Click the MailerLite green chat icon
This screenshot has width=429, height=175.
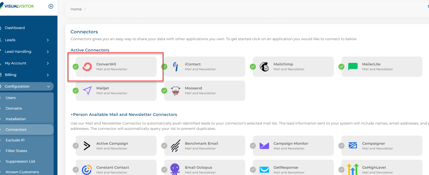(x=353, y=67)
